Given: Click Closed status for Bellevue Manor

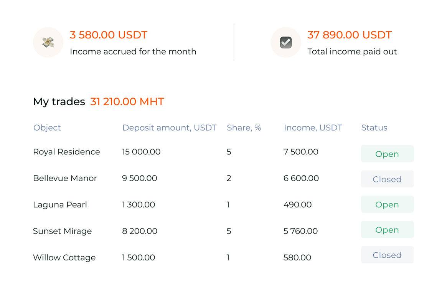Looking at the screenshot, I should (x=387, y=179).
